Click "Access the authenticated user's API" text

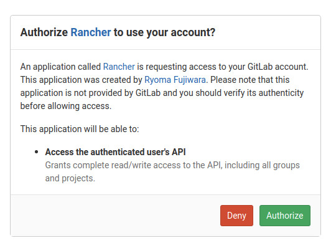coord(115,152)
